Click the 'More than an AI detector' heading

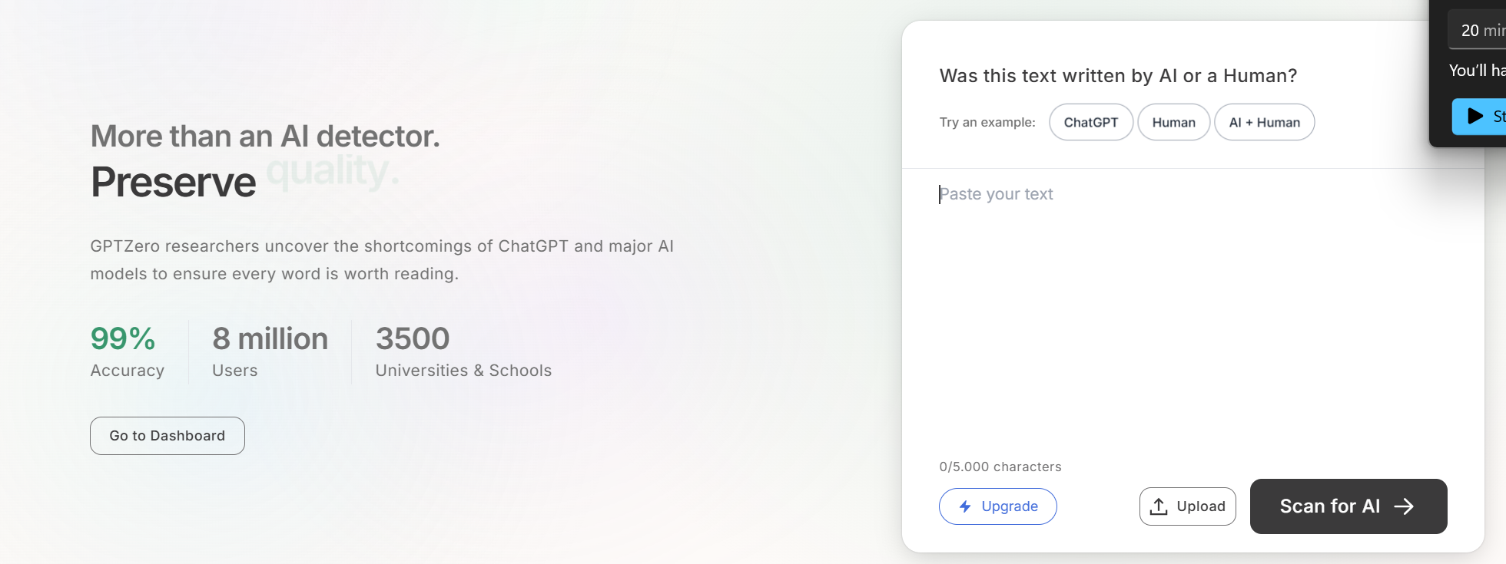point(265,137)
